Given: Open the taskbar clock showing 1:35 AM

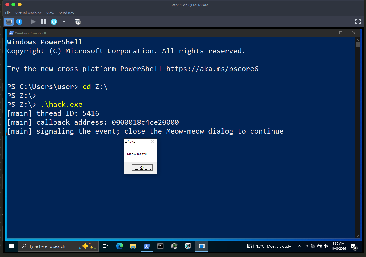Looking at the screenshot, I should point(338,246).
